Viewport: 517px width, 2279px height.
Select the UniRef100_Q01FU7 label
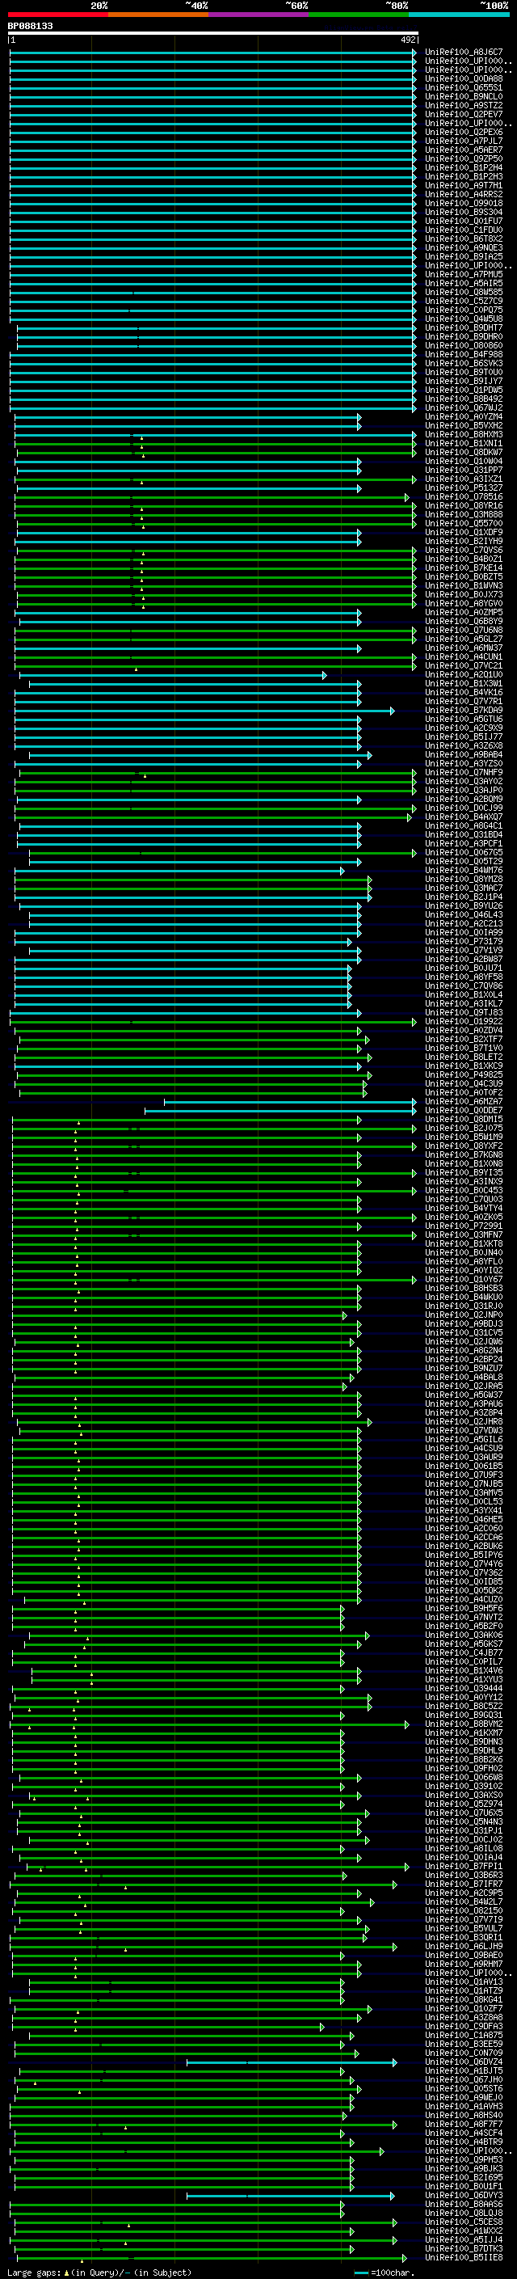pyautogui.click(x=464, y=222)
